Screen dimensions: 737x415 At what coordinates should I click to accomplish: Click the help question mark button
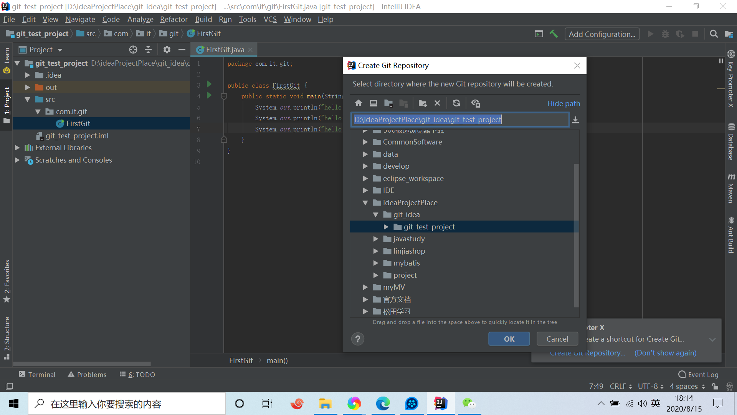tap(357, 339)
